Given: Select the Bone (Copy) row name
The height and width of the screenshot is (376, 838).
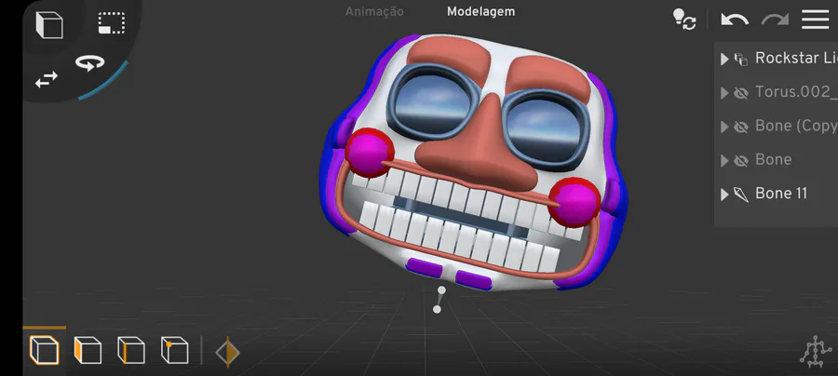Looking at the screenshot, I should tap(796, 126).
